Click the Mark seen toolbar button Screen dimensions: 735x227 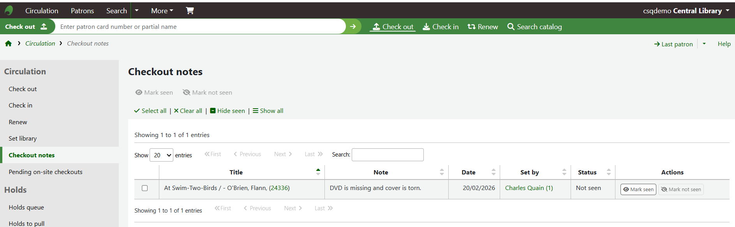click(154, 92)
